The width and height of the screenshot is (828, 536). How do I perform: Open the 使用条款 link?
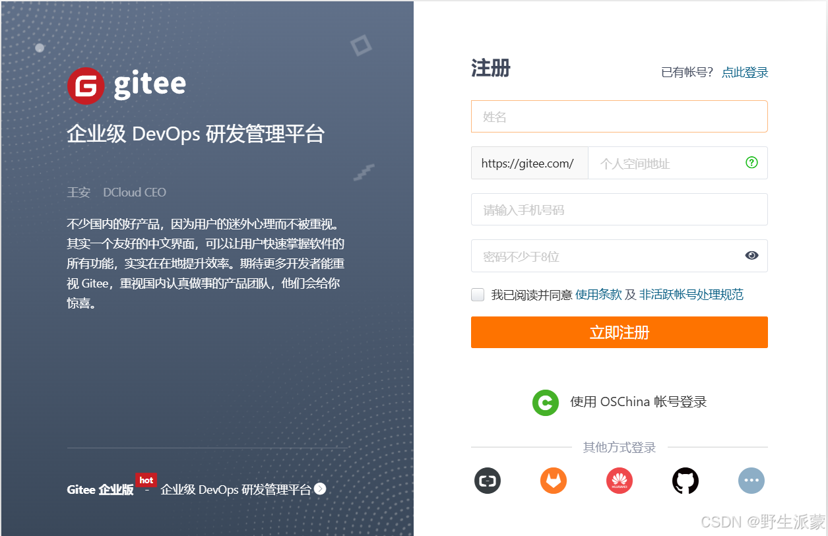point(598,295)
